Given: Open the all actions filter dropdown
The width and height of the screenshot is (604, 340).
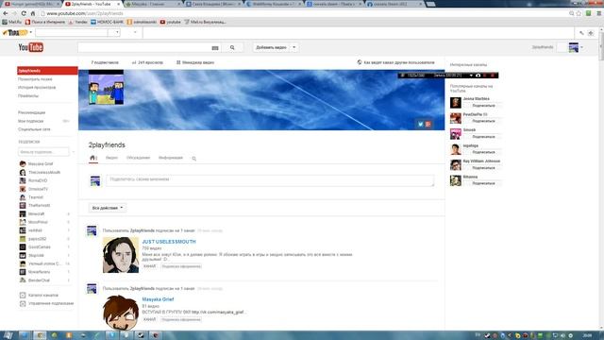Looking at the screenshot, I should click(x=107, y=208).
